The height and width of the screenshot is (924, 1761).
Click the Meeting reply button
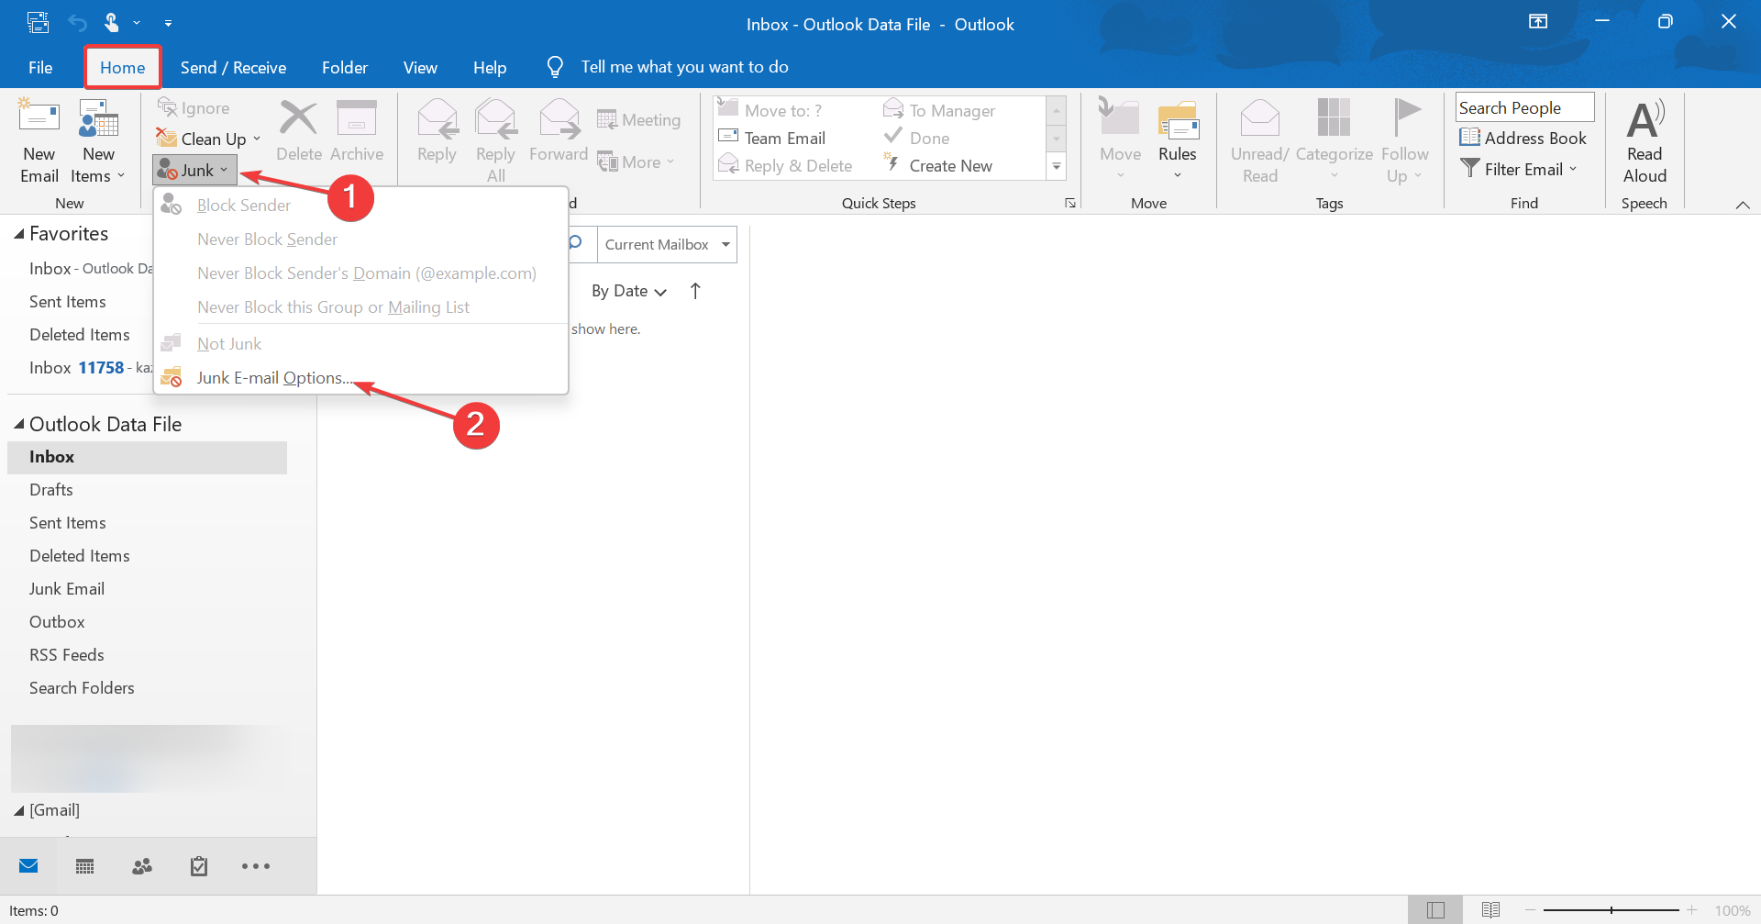pyautogui.click(x=639, y=120)
